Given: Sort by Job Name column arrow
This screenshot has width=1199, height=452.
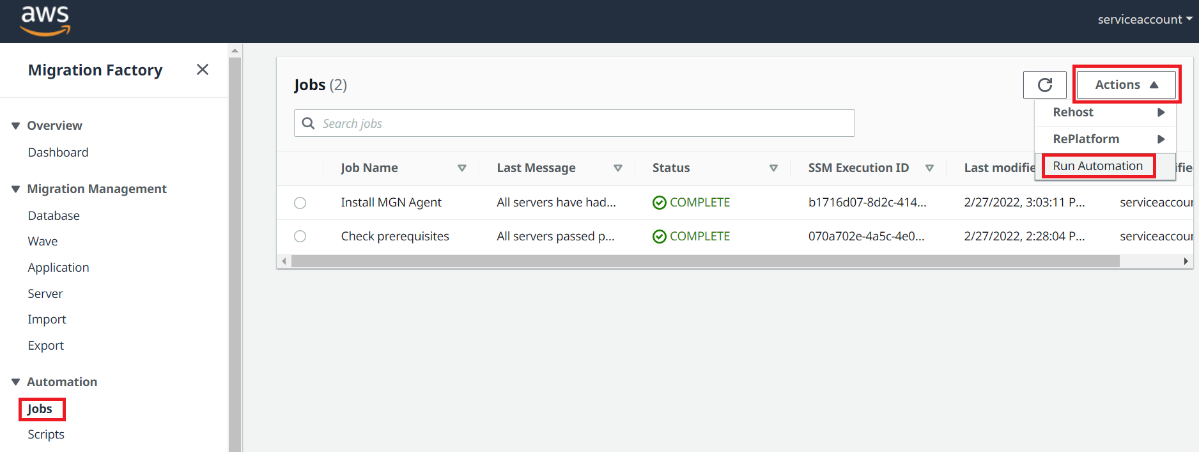Looking at the screenshot, I should pyautogui.click(x=462, y=168).
